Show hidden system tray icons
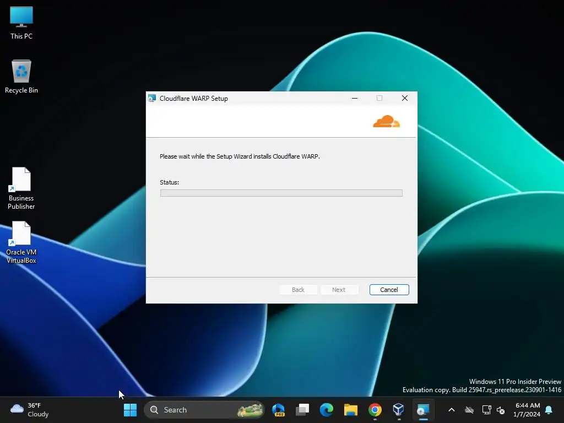The width and height of the screenshot is (564, 423). pyautogui.click(x=452, y=410)
